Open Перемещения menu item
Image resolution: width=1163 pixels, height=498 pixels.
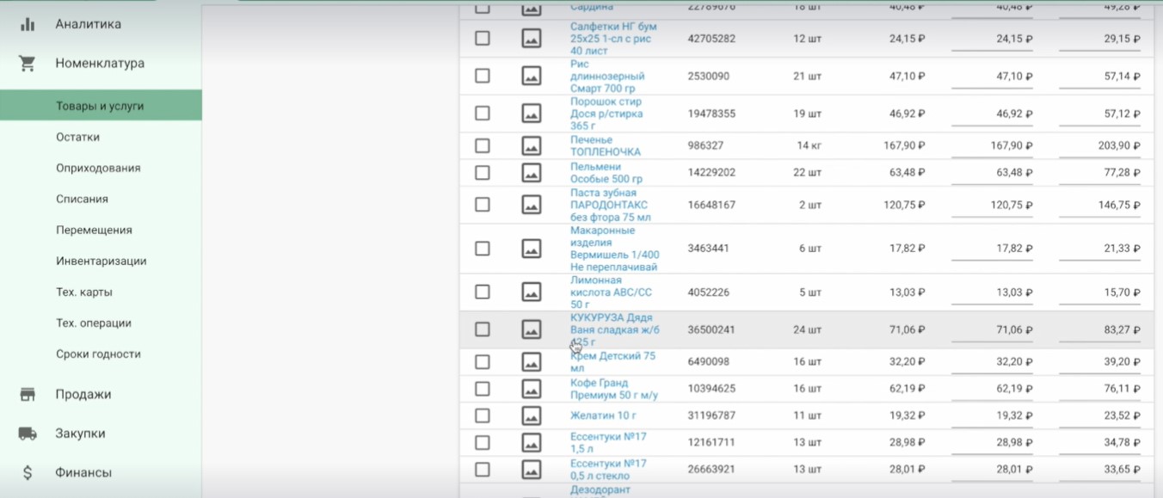click(x=94, y=230)
